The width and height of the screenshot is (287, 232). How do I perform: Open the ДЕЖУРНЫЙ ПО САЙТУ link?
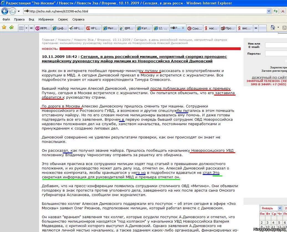[x=269, y=78]
